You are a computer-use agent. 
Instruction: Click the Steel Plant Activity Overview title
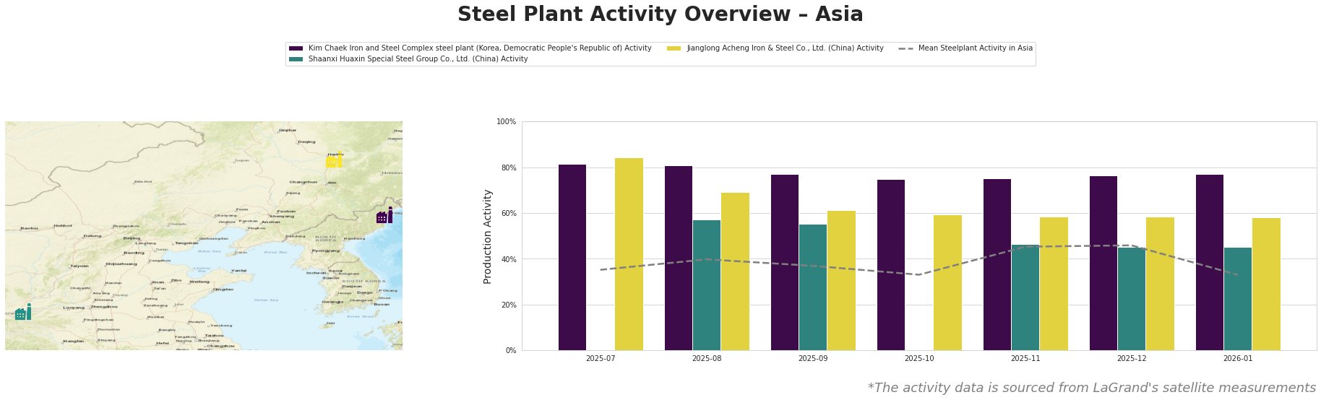pos(660,14)
